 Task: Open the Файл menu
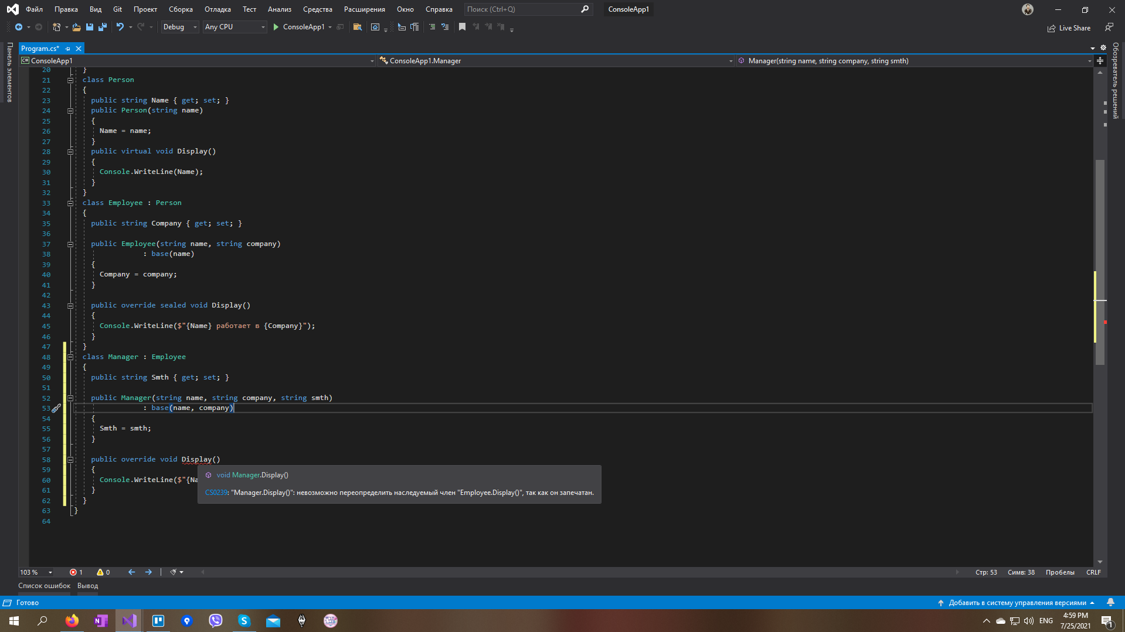34,9
